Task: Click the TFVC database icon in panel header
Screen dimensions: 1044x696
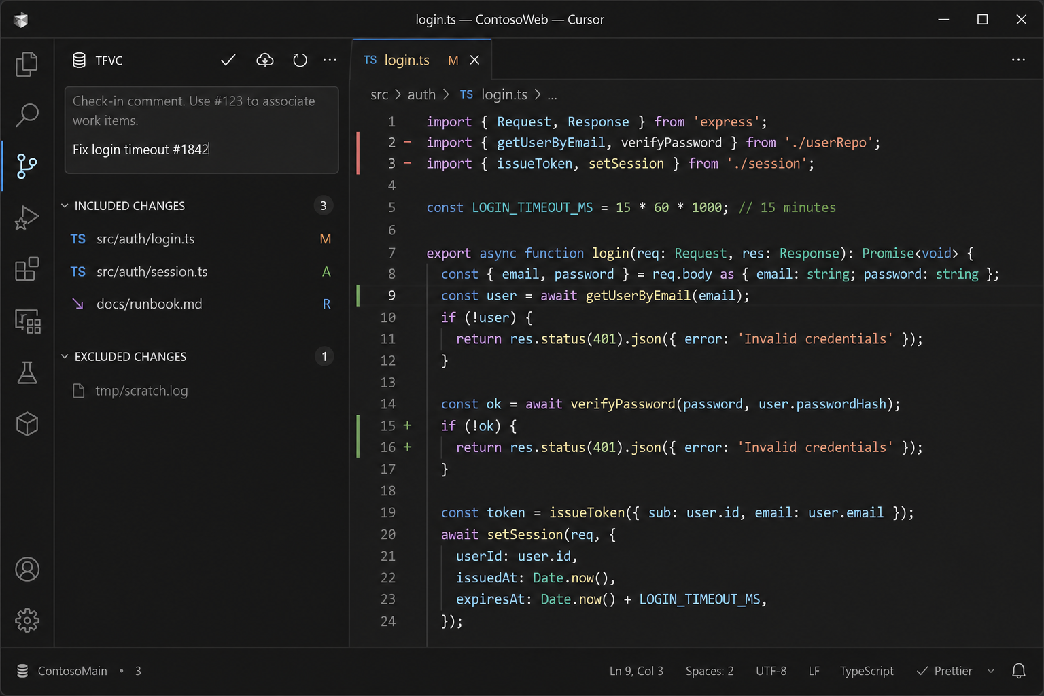Action: click(x=80, y=60)
